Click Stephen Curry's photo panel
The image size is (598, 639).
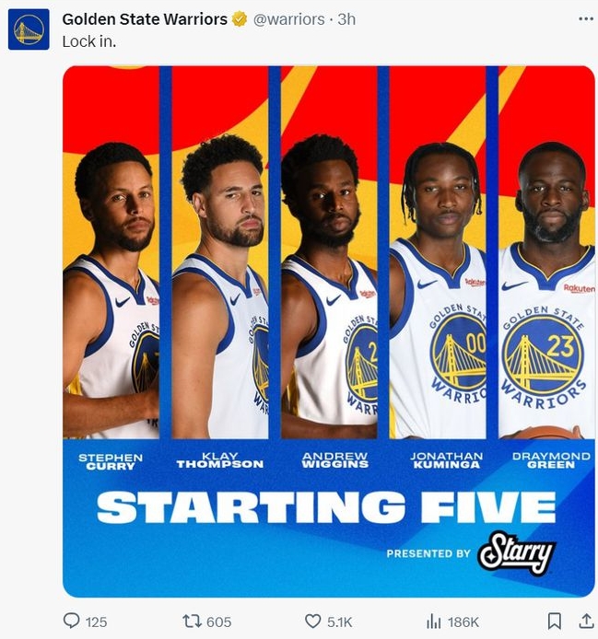[x=111, y=276]
